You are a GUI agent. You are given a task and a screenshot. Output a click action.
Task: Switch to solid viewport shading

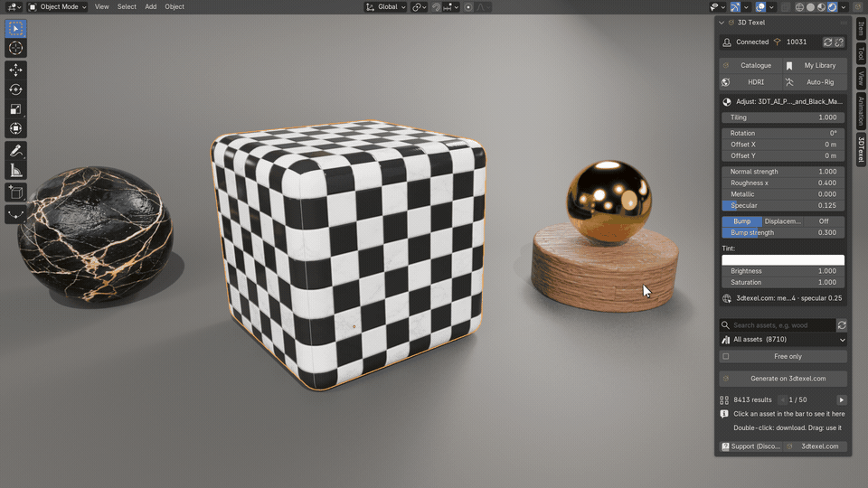810,7
